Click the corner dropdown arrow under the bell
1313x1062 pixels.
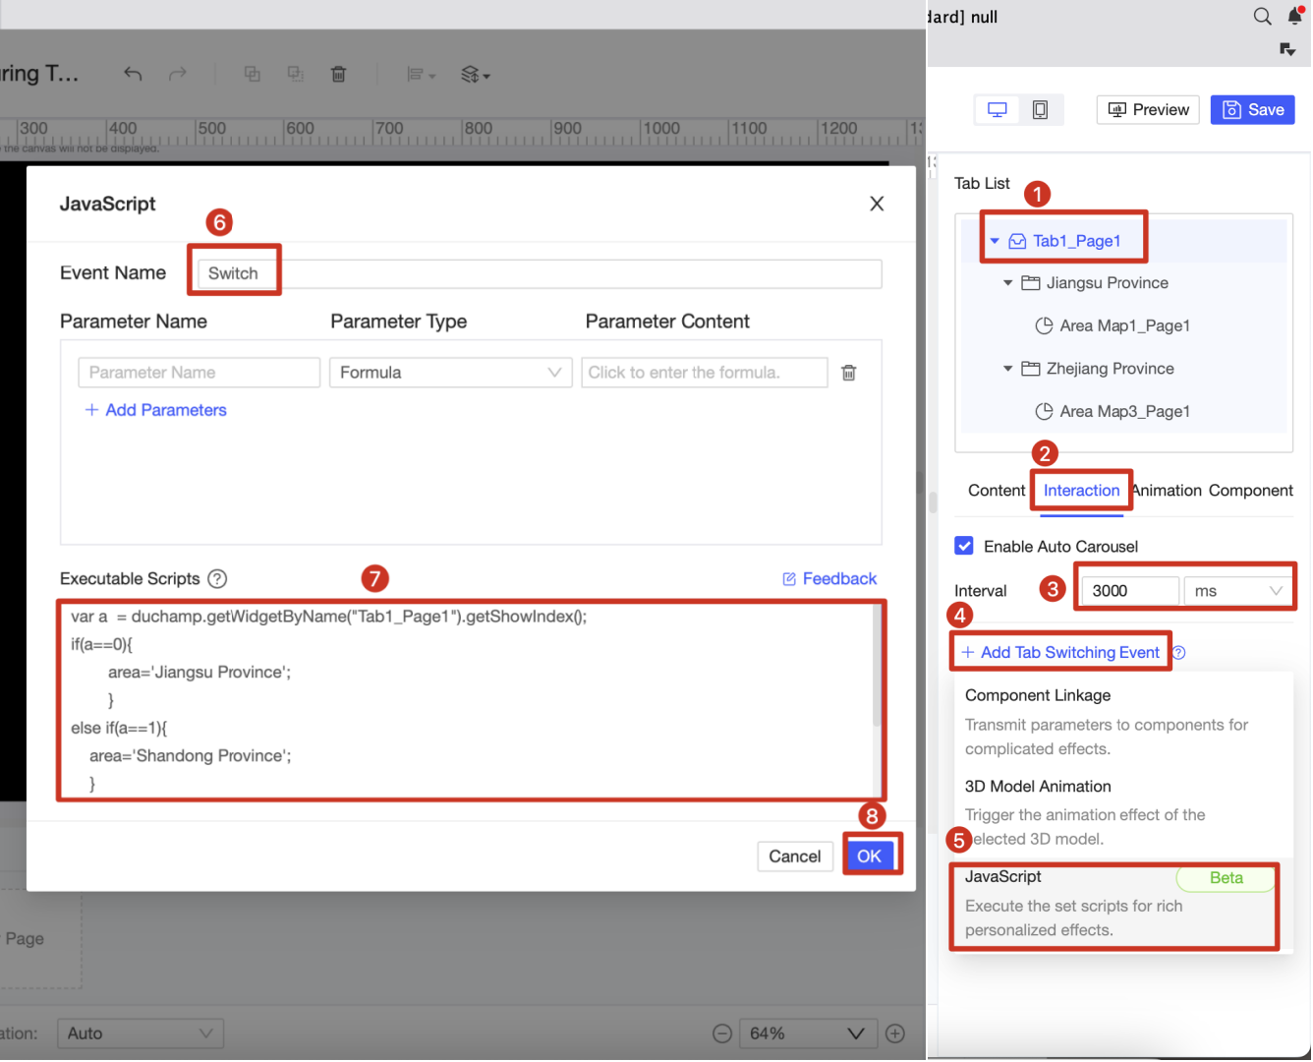click(1287, 49)
